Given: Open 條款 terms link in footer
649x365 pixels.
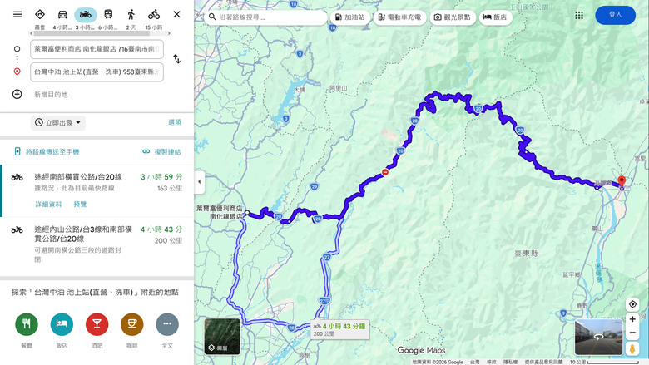Looking at the screenshot, I should point(491,363).
